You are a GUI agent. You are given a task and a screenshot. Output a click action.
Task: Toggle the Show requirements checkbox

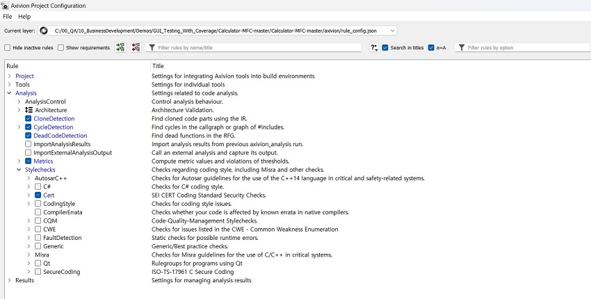coord(61,48)
